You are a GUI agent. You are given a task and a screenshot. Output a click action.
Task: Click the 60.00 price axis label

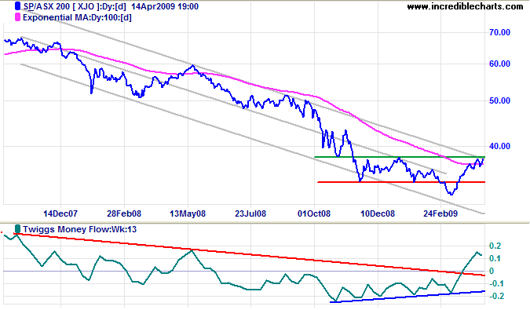point(499,64)
